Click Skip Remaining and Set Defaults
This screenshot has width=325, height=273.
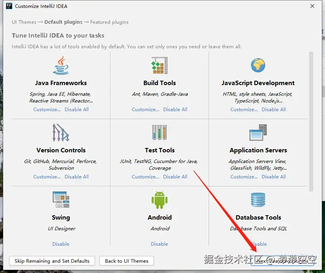tap(52, 261)
